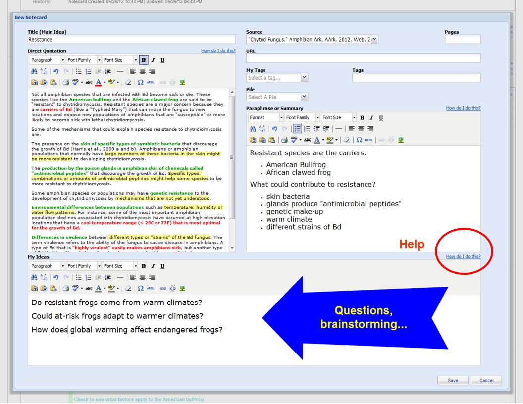
Task: Apply text color A in My Ideas toolbar
Action: 99,288
